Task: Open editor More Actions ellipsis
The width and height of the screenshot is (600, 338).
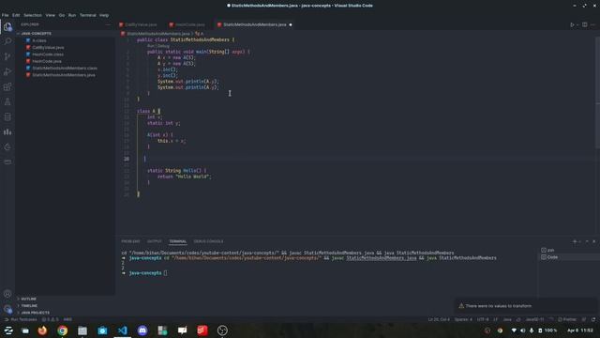Action: [592, 24]
